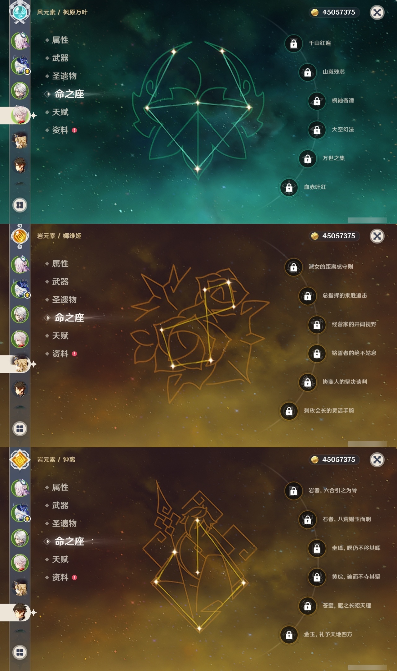Open the character grid icon on 钟离 screen
The height and width of the screenshot is (671, 397).
pyautogui.click(x=20, y=652)
